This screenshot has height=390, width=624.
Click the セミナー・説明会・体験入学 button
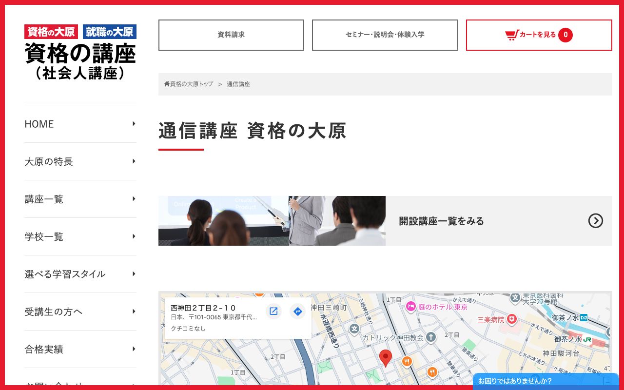385,35
